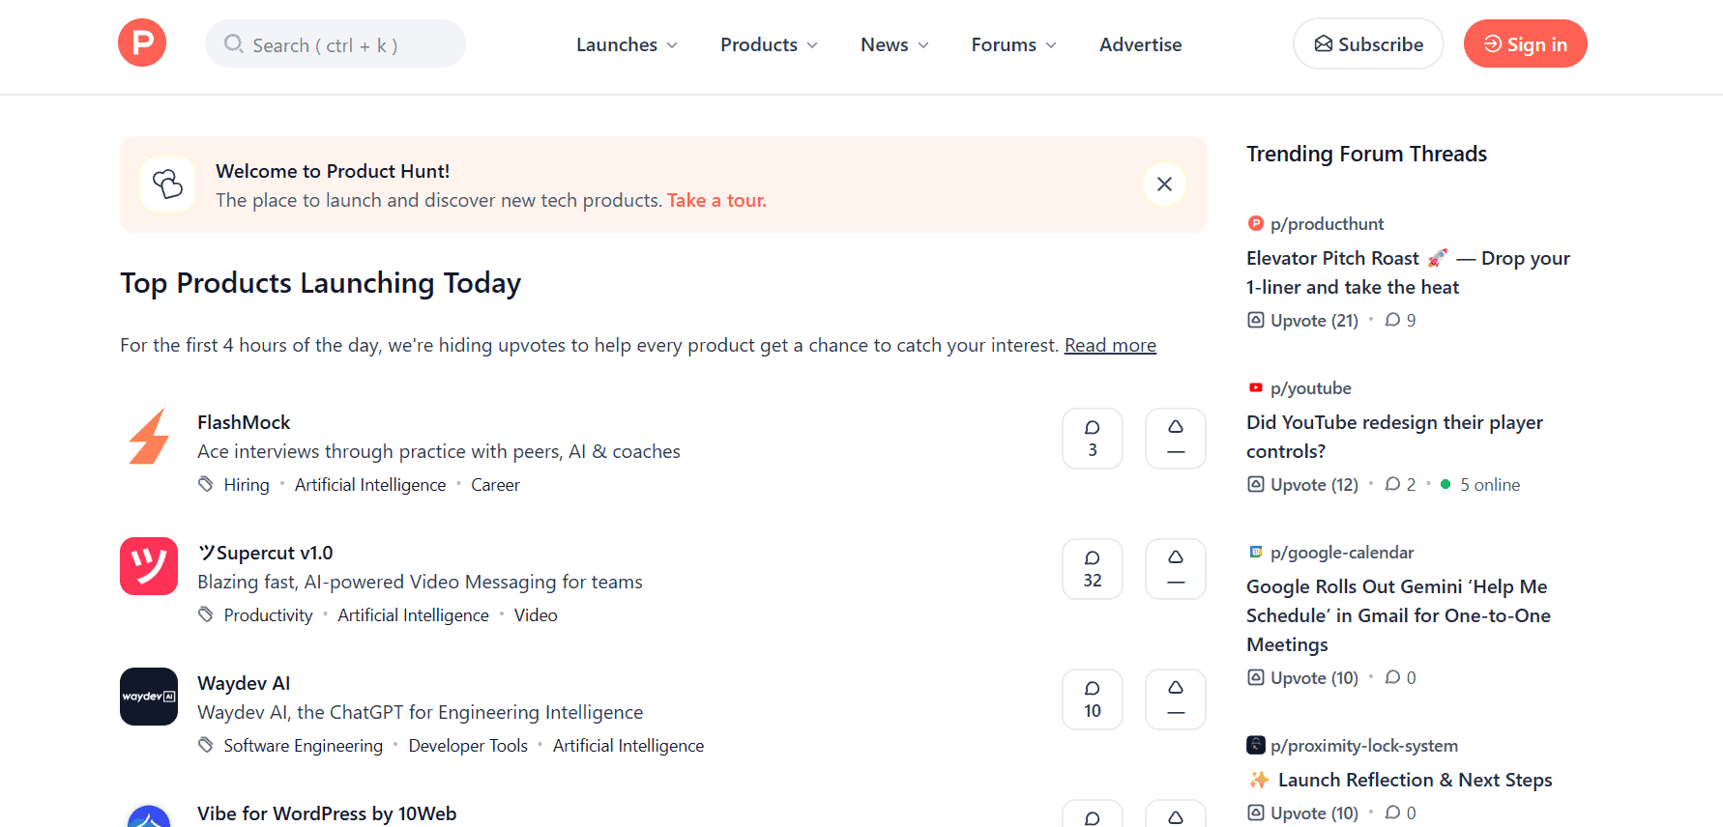Expand the Launches dropdown menu
The image size is (1723, 827).
[627, 44]
